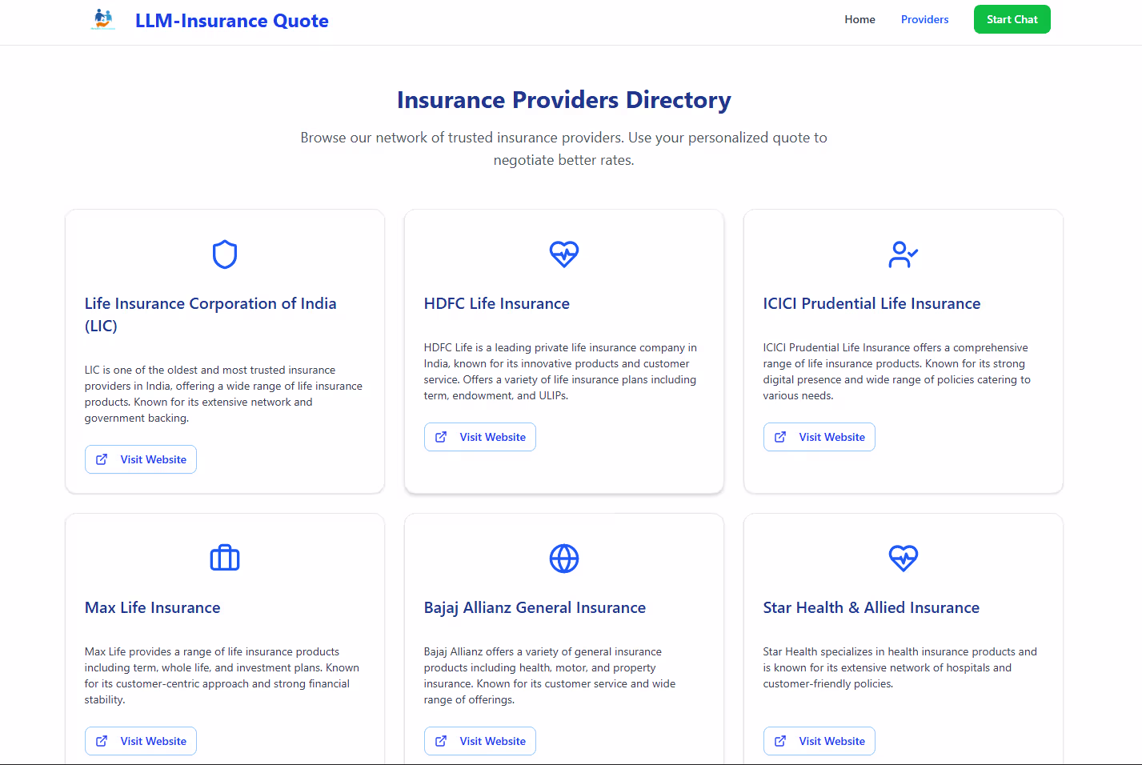
Task: Click the globe icon on Bajaj Allianz card
Action: click(x=563, y=558)
